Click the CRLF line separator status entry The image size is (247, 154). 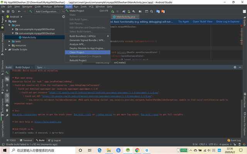click(203, 144)
